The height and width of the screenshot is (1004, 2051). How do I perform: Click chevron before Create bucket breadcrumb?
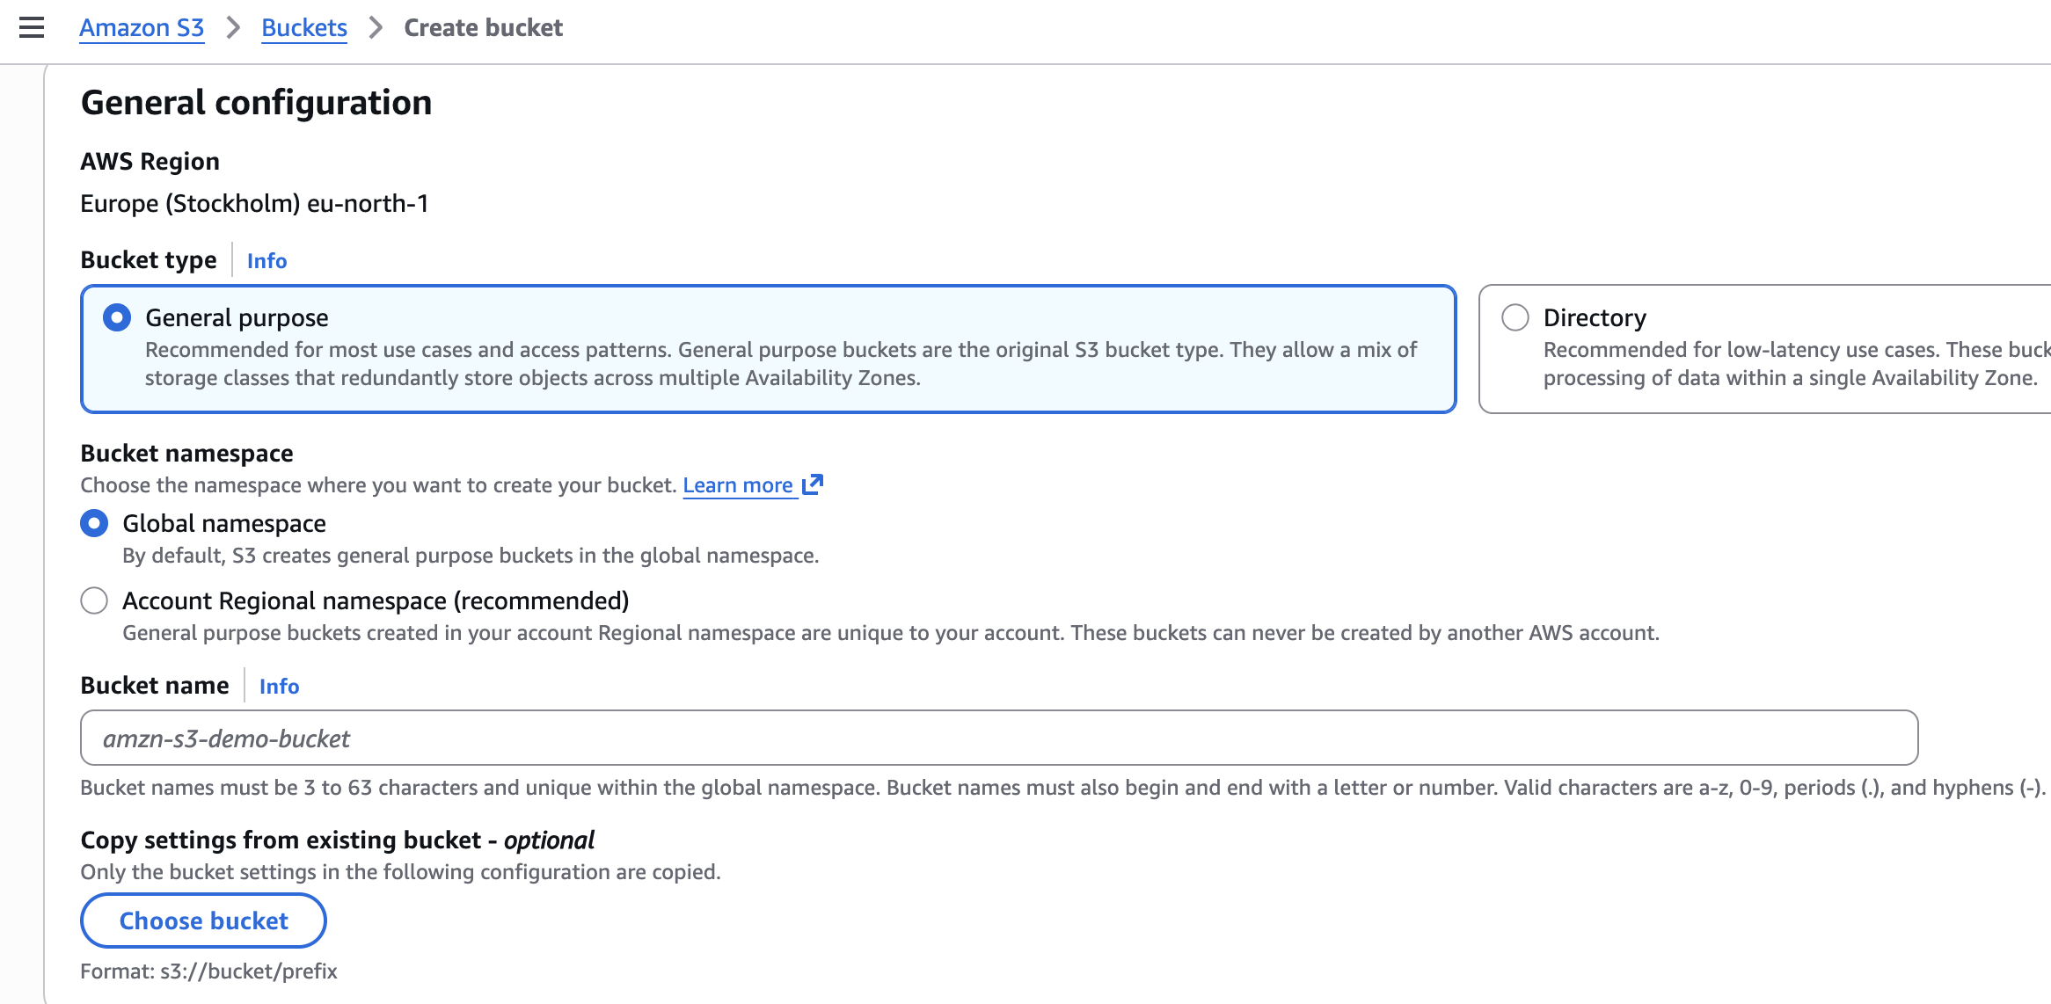pos(376,28)
